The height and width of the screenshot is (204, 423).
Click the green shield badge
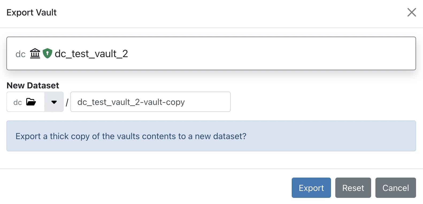coord(47,53)
